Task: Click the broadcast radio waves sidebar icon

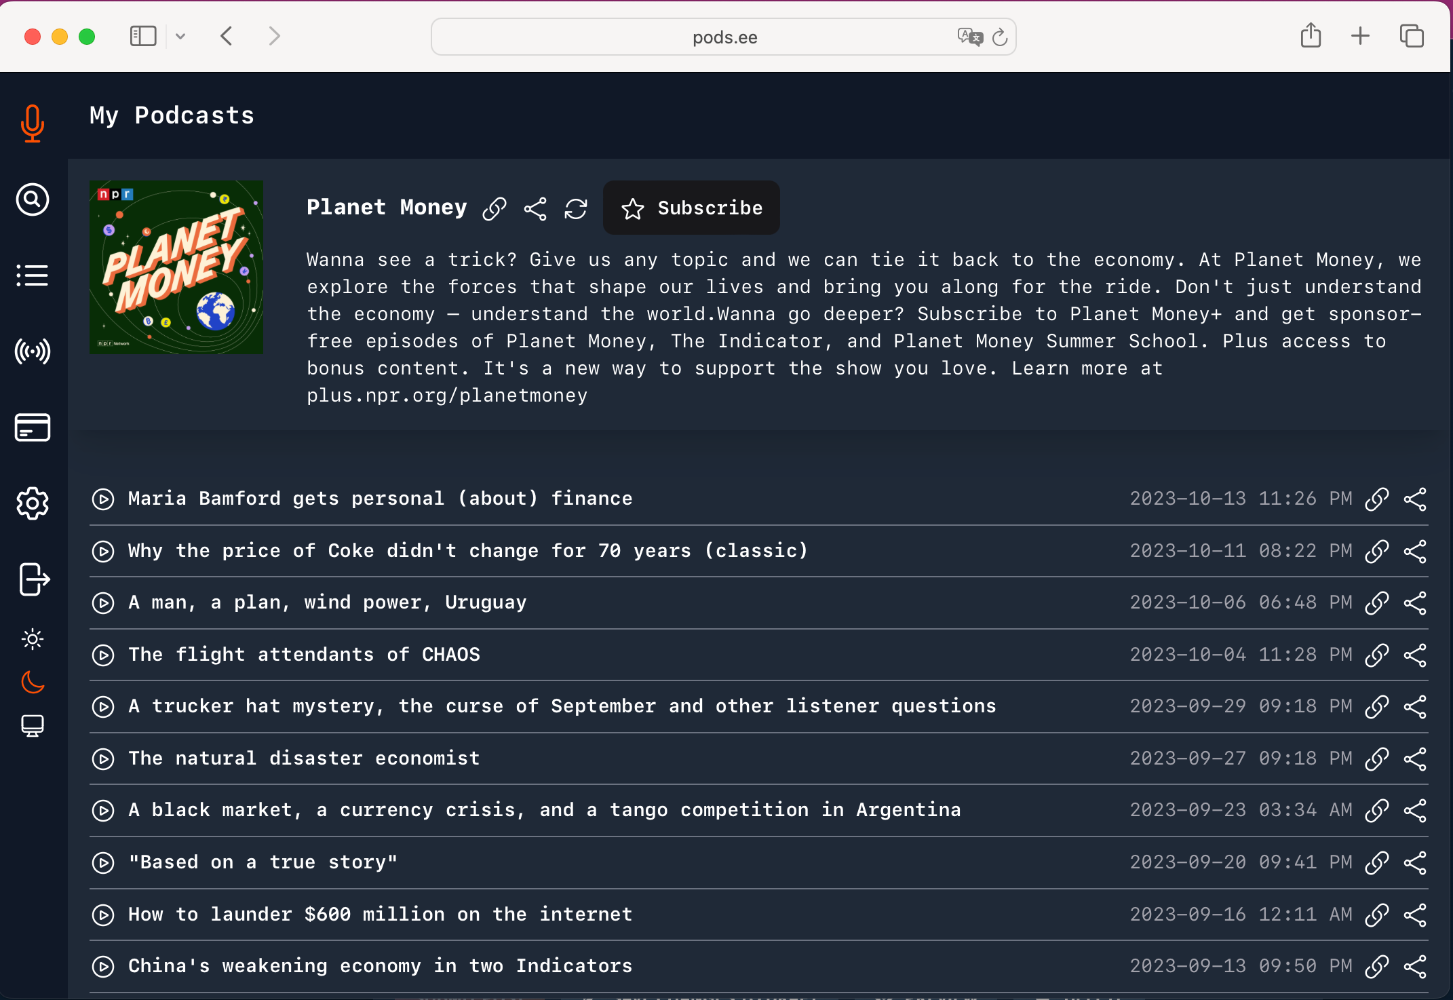Action: (x=33, y=351)
